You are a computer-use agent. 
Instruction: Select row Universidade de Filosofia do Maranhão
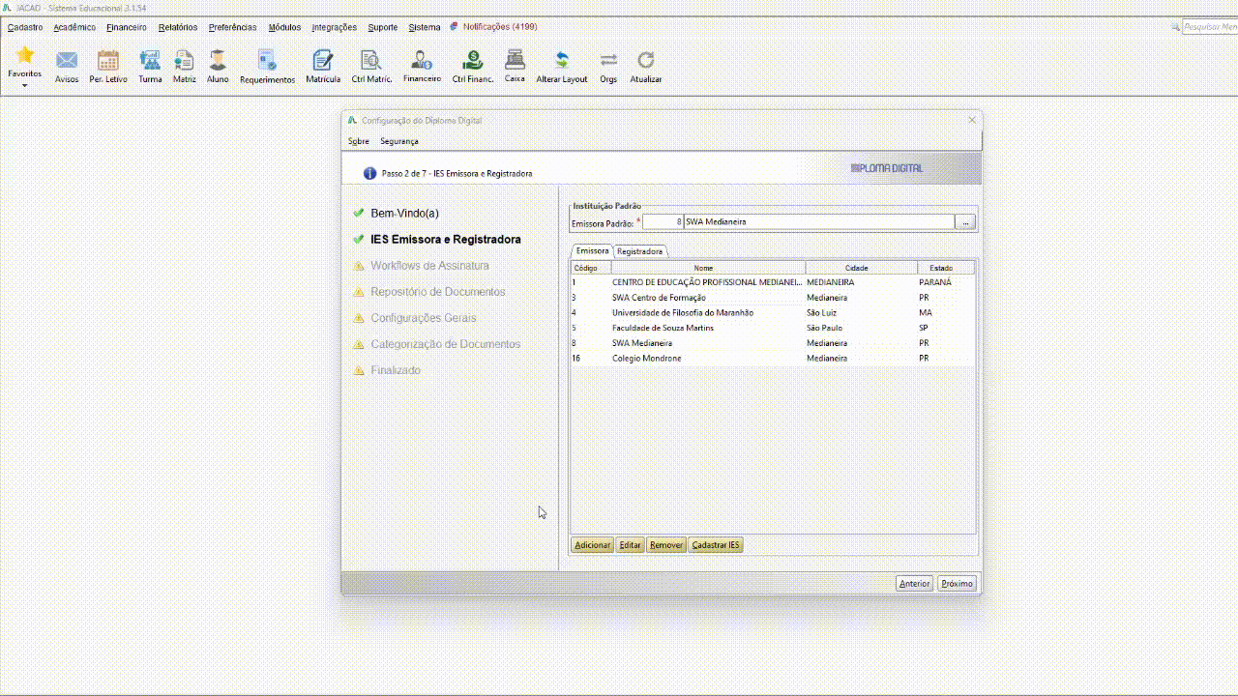coord(773,312)
